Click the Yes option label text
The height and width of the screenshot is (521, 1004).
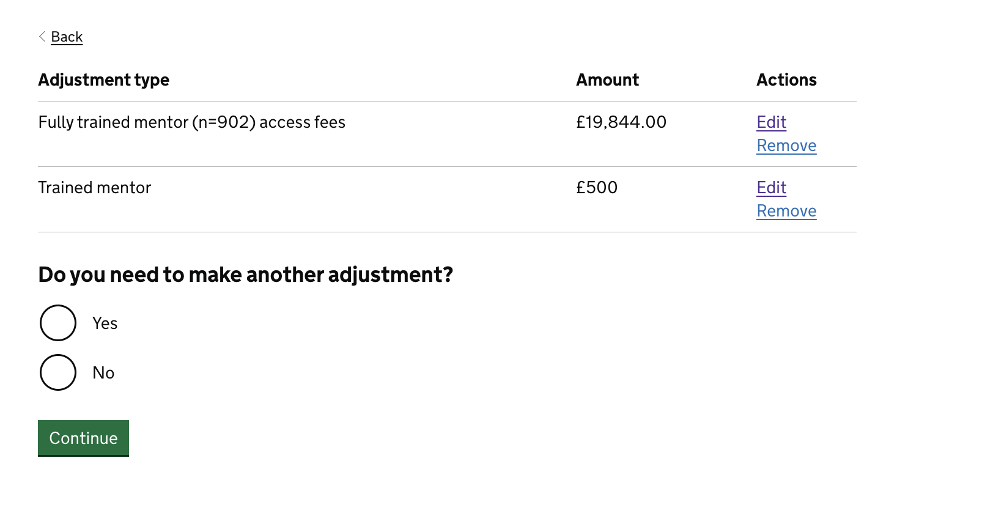tap(104, 323)
